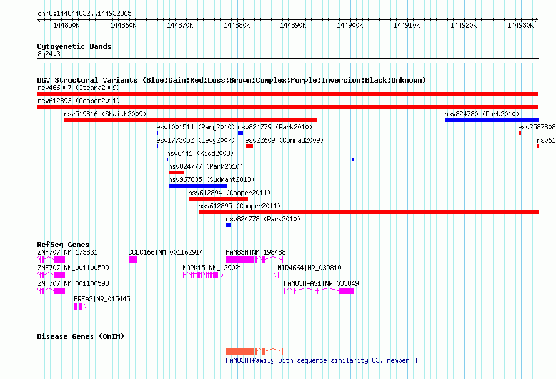Click the nsv519816 (Shaikh2009) red bar
This screenshot has width=556, height=379.
[191, 120]
